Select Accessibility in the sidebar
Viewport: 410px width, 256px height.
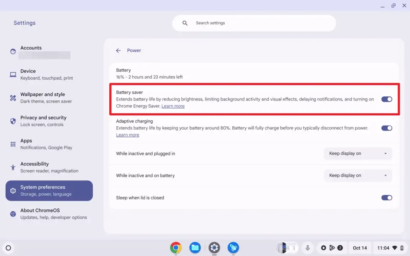[x=49, y=167]
